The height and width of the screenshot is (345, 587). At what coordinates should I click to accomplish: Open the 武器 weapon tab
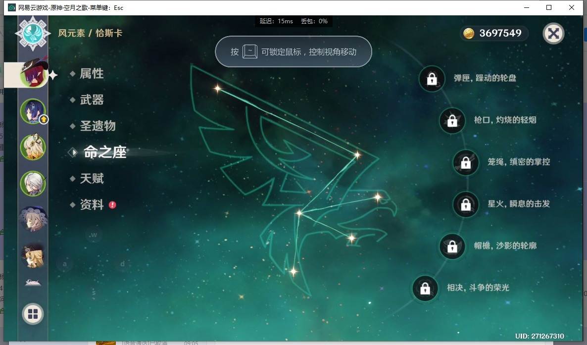[92, 99]
